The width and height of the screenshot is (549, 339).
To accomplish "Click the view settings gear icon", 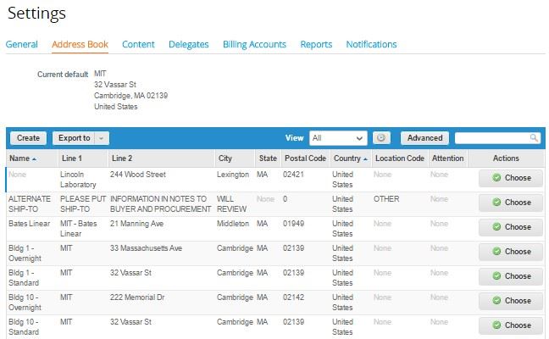I will 382,138.
